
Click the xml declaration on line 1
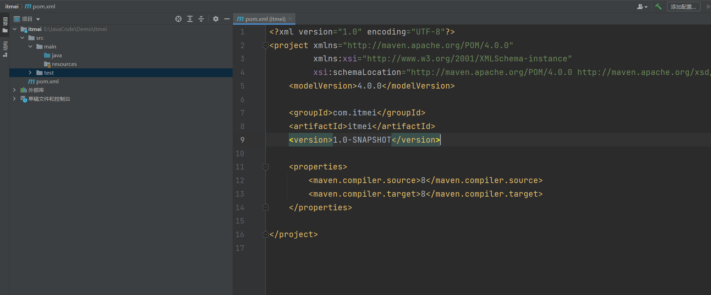click(362, 32)
